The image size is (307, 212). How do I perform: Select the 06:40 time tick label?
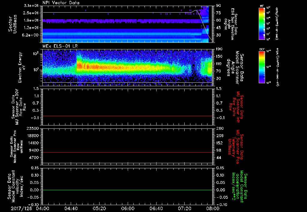coord(156,208)
